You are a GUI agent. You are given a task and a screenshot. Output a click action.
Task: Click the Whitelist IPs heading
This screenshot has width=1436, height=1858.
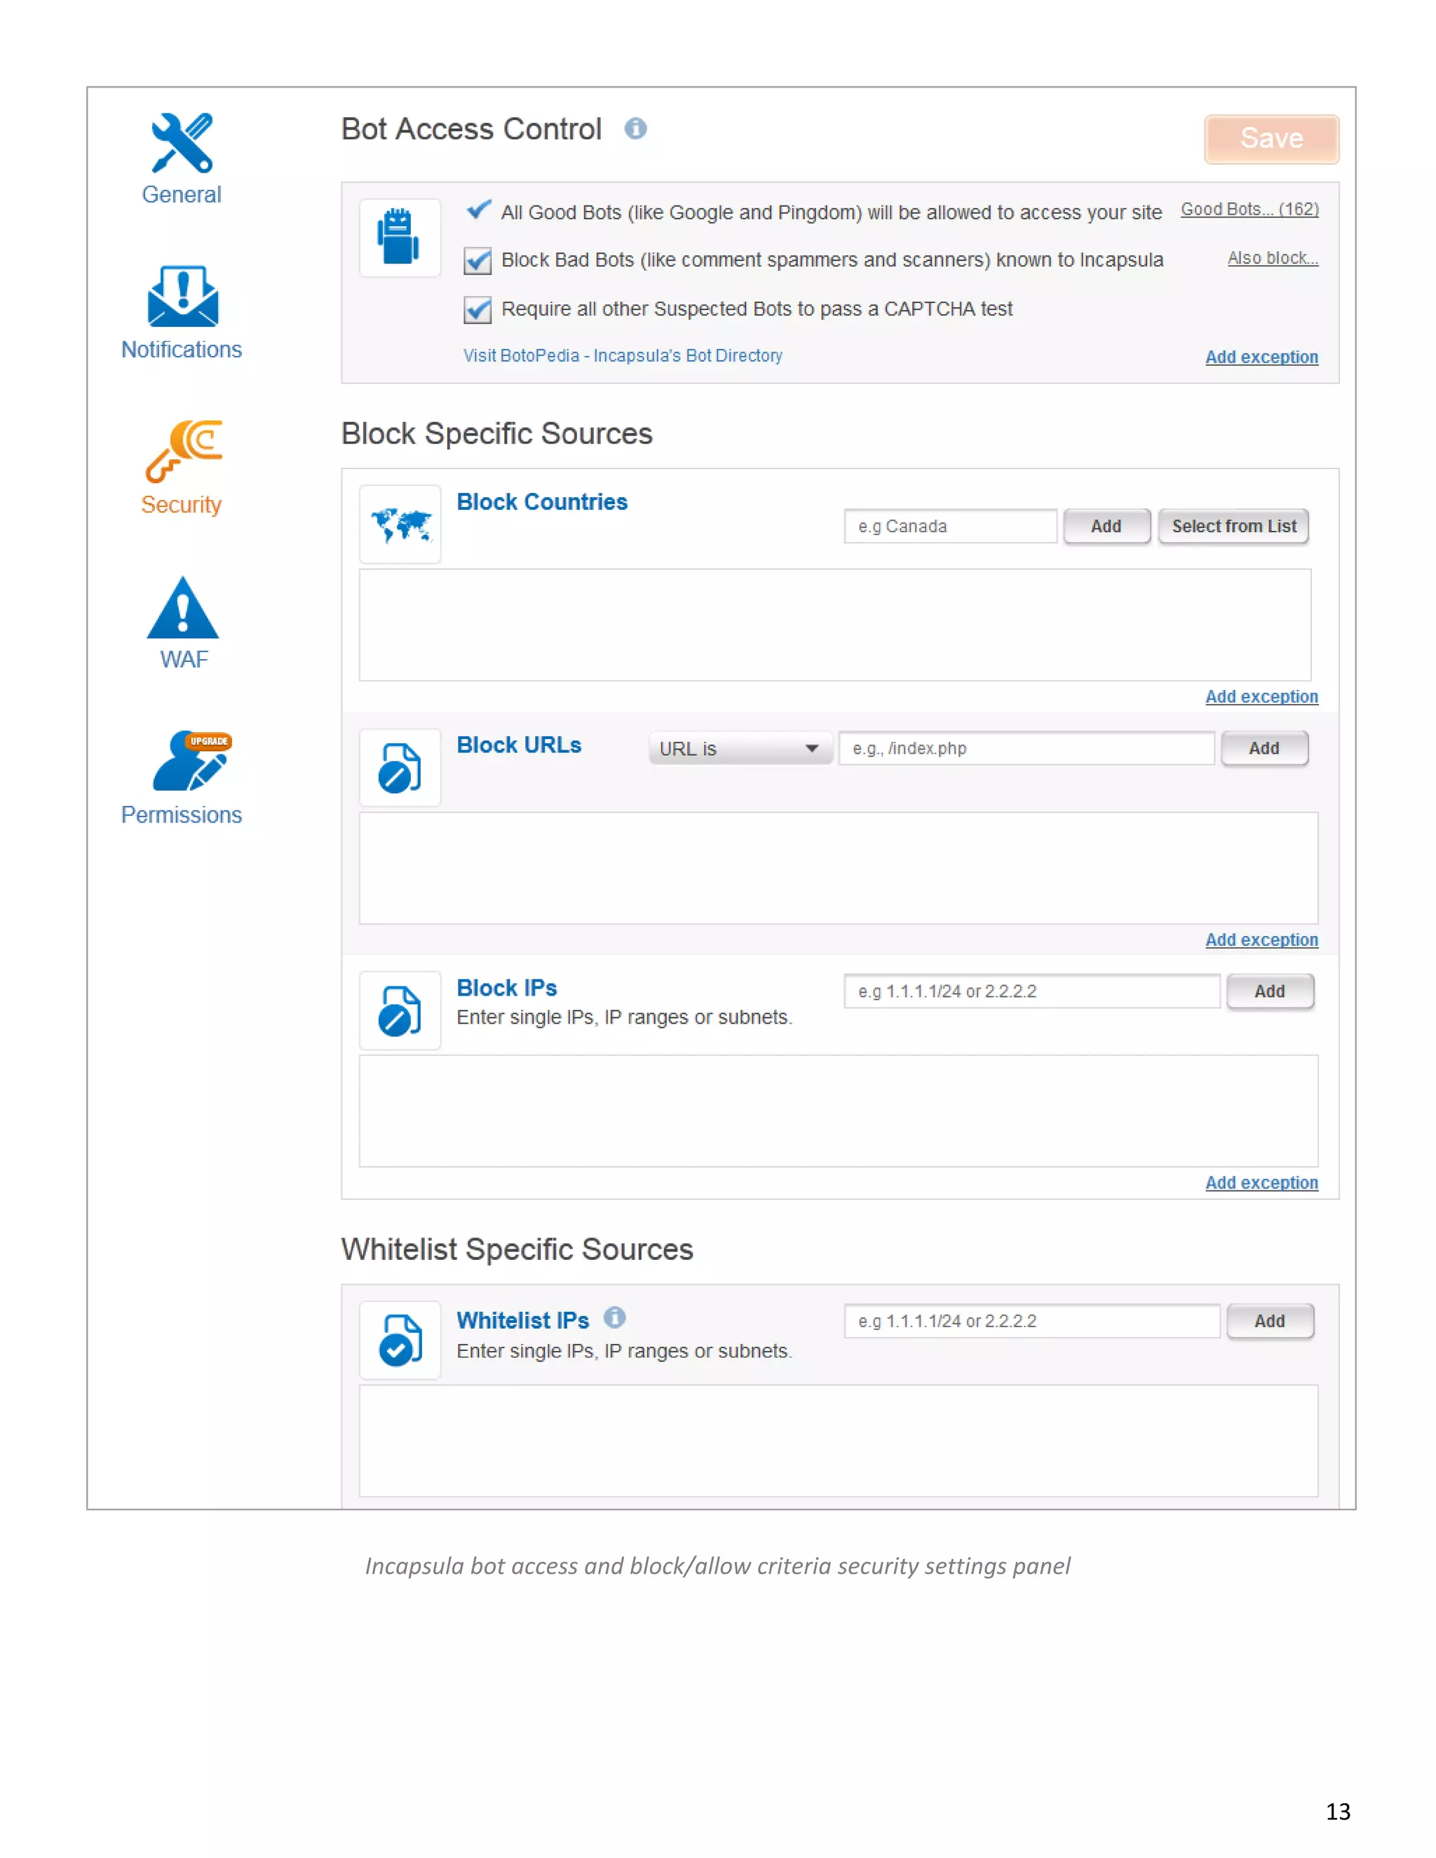click(x=522, y=1320)
